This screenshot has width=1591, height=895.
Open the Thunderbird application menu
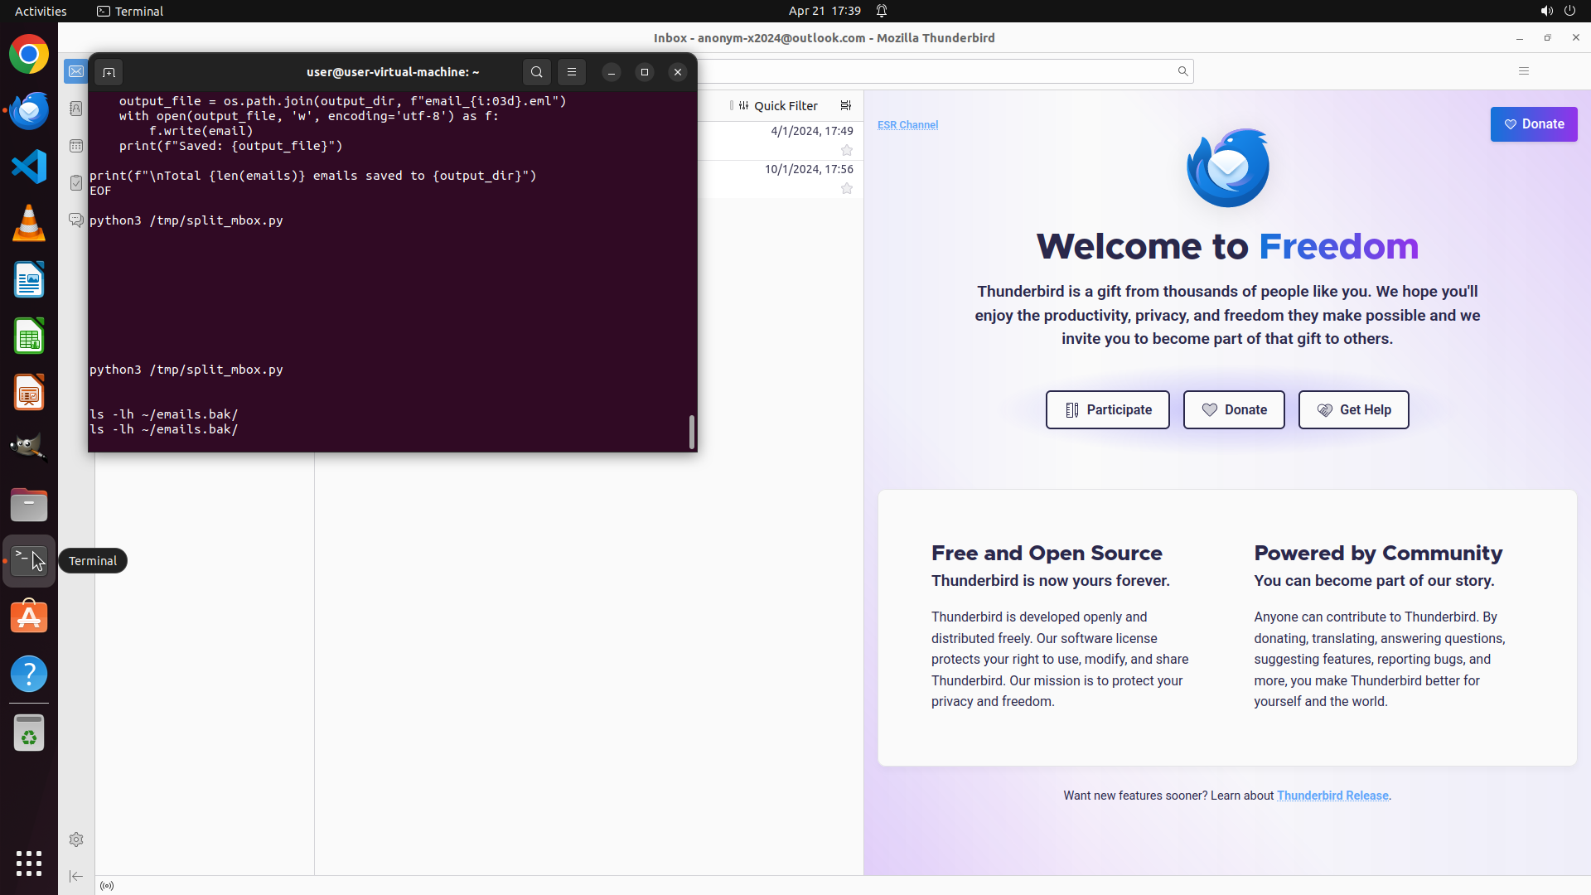point(1523,71)
